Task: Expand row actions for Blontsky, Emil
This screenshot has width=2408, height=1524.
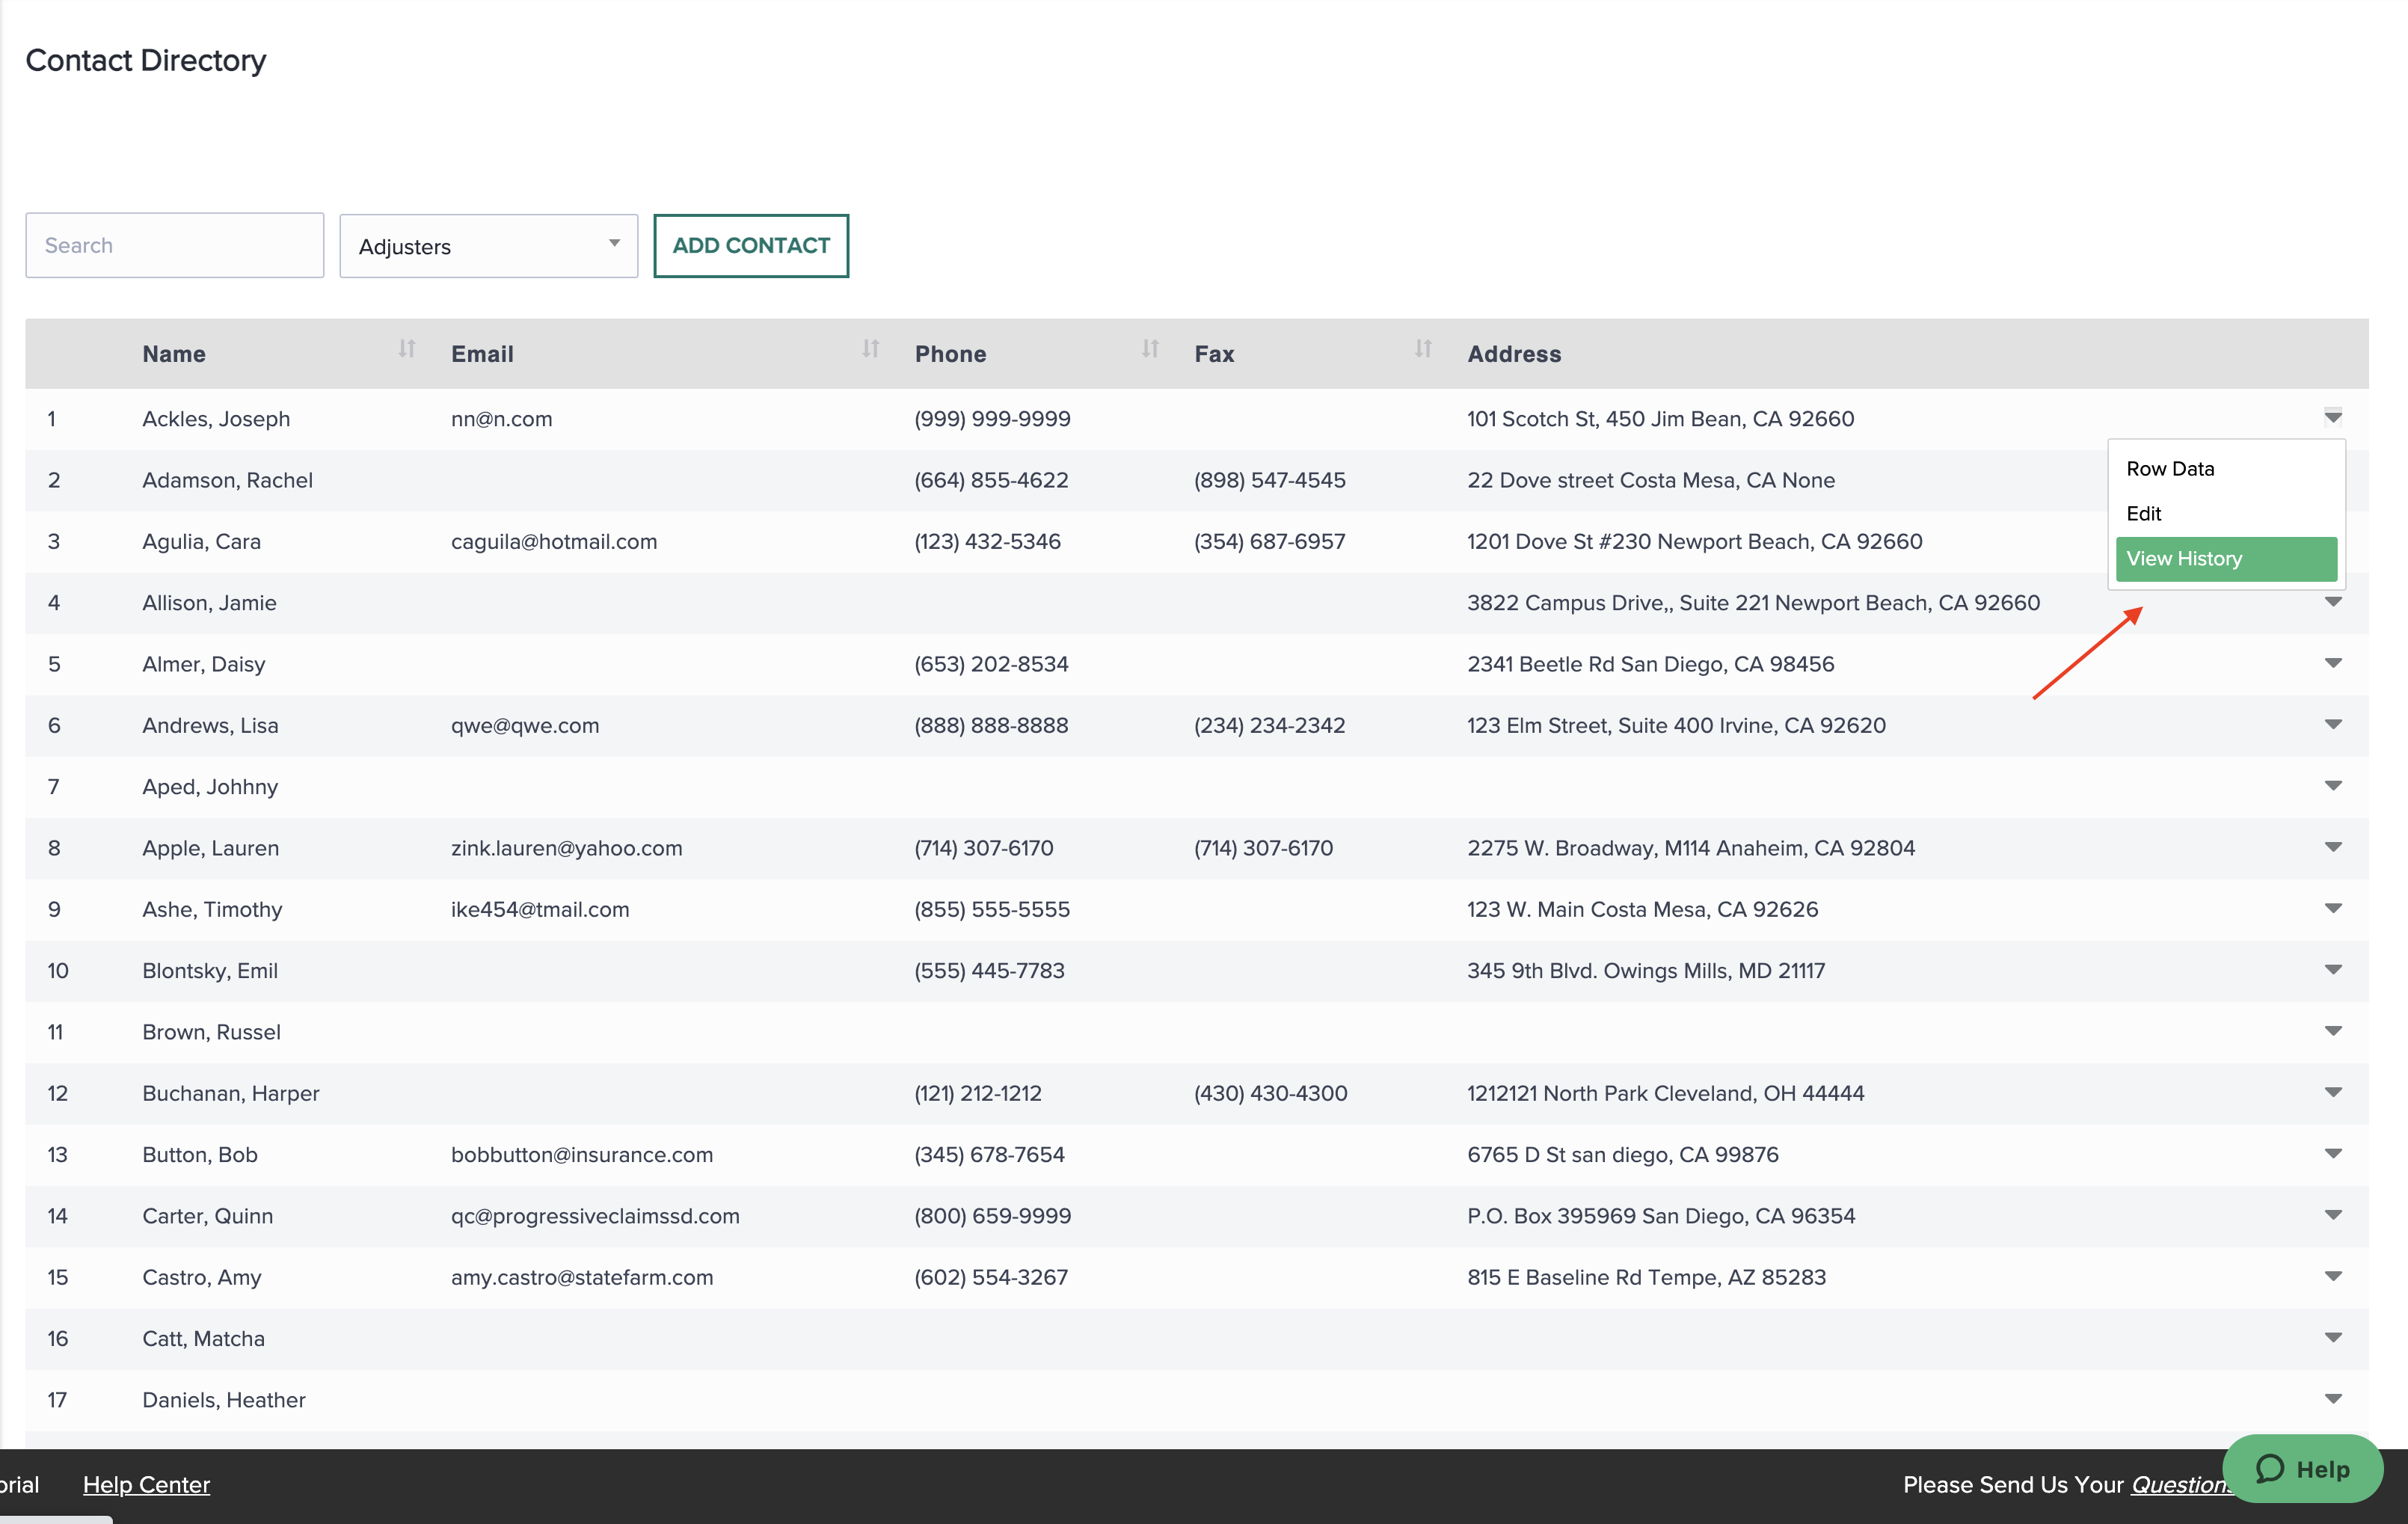Action: 2333,969
